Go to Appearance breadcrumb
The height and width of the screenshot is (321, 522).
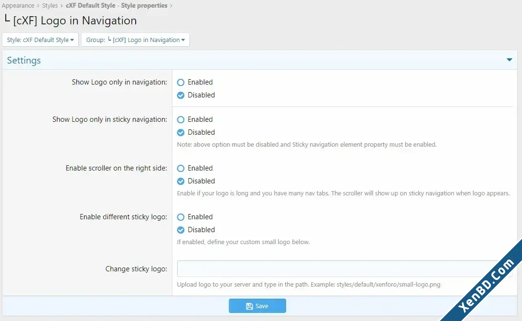point(18,6)
